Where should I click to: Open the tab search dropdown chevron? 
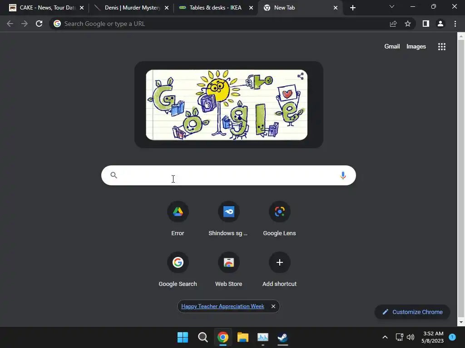392,6
